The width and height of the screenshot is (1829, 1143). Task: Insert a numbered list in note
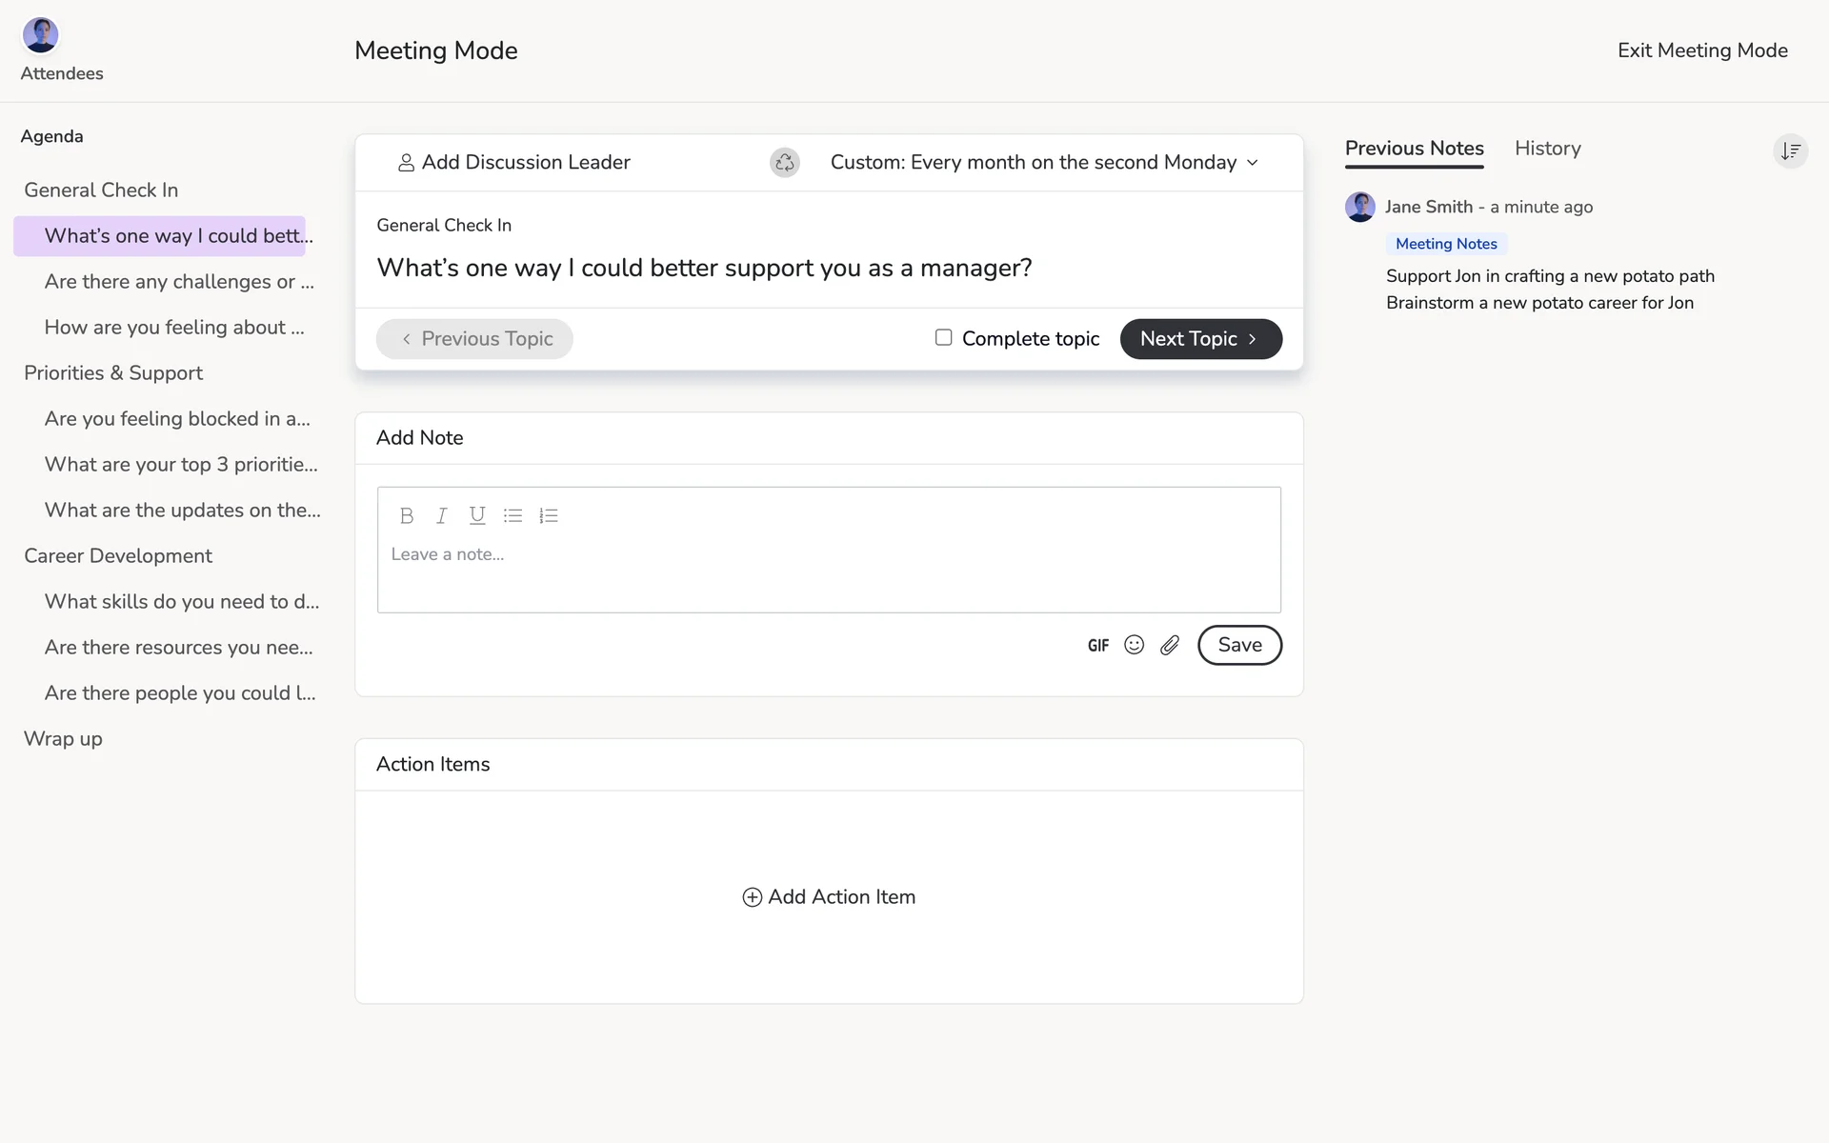(549, 515)
